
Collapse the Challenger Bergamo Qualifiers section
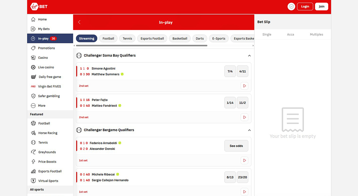pos(249,130)
